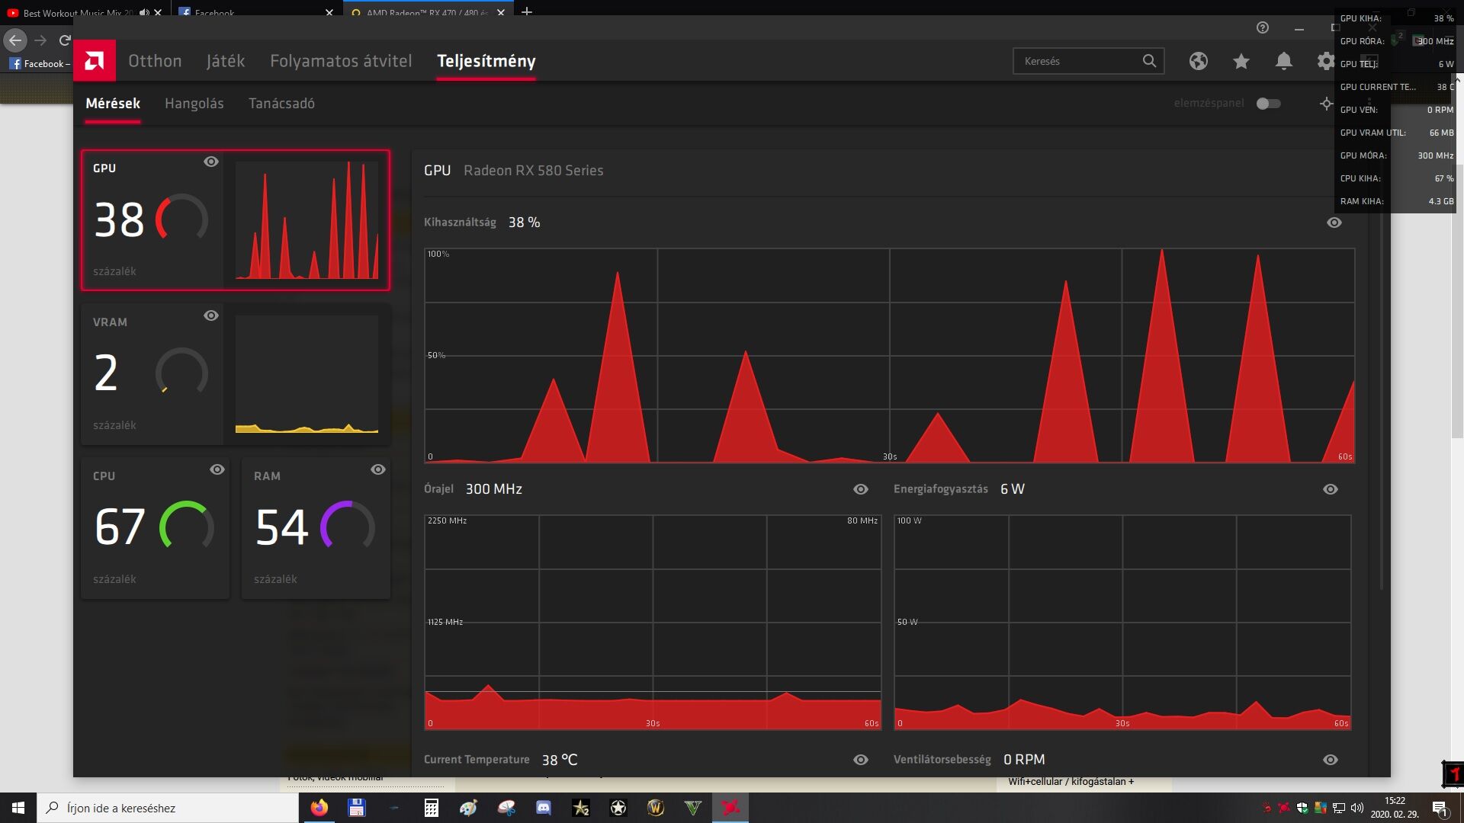Viewport: 1464px width, 823px height.
Task: Click the 67 value in the CPU card
Action: click(x=120, y=527)
